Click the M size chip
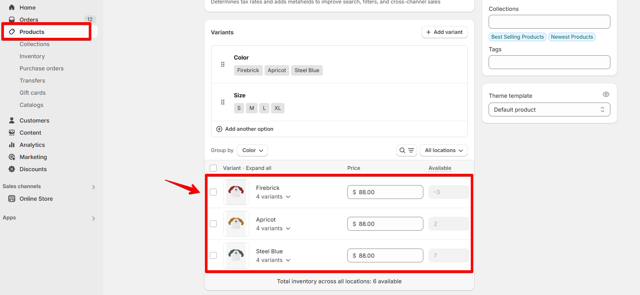This screenshot has height=295, width=640. 252,108
